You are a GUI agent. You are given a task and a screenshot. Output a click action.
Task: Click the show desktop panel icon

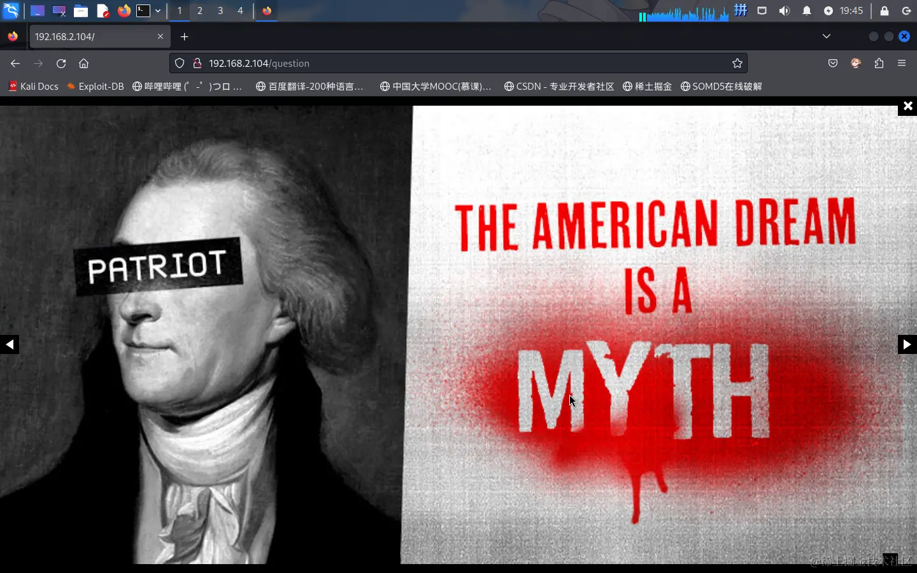click(x=38, y=11)
